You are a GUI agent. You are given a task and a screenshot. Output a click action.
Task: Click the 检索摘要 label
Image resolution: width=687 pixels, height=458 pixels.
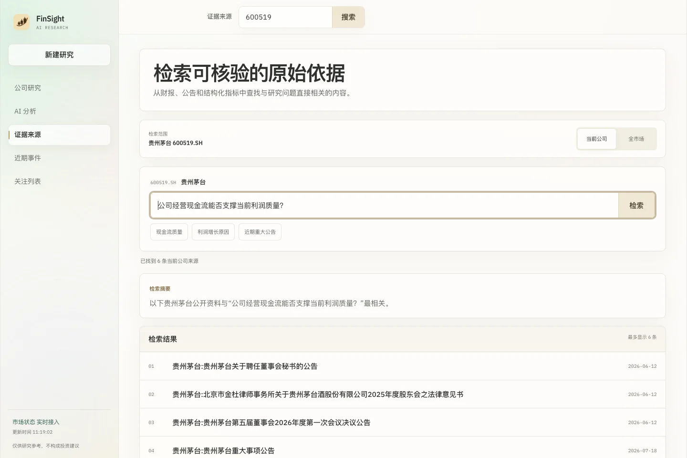[x=160, y=289]
